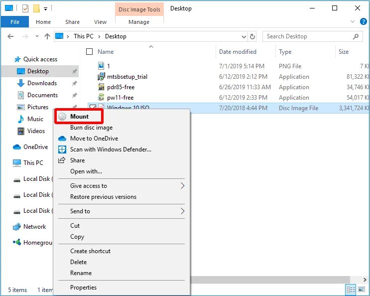This screenshot has height=296, width=370.
Task: Click the Disc Image Tools contextual tab
Action: coord(139,9)
